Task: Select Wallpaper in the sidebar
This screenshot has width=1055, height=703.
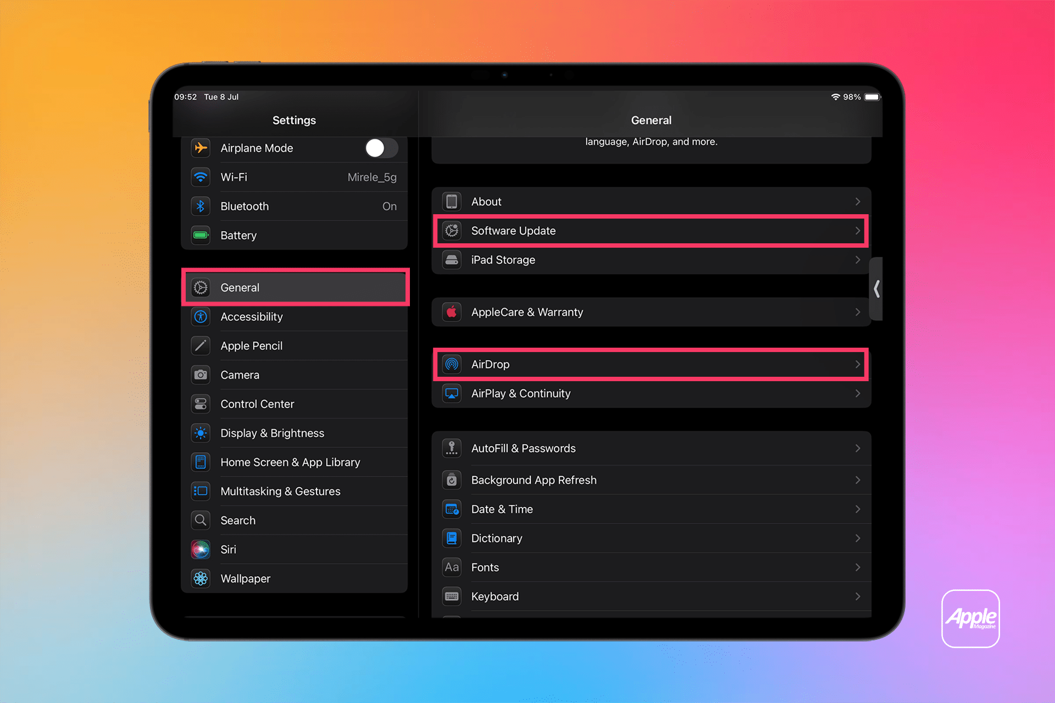Action: click(295, 578)
